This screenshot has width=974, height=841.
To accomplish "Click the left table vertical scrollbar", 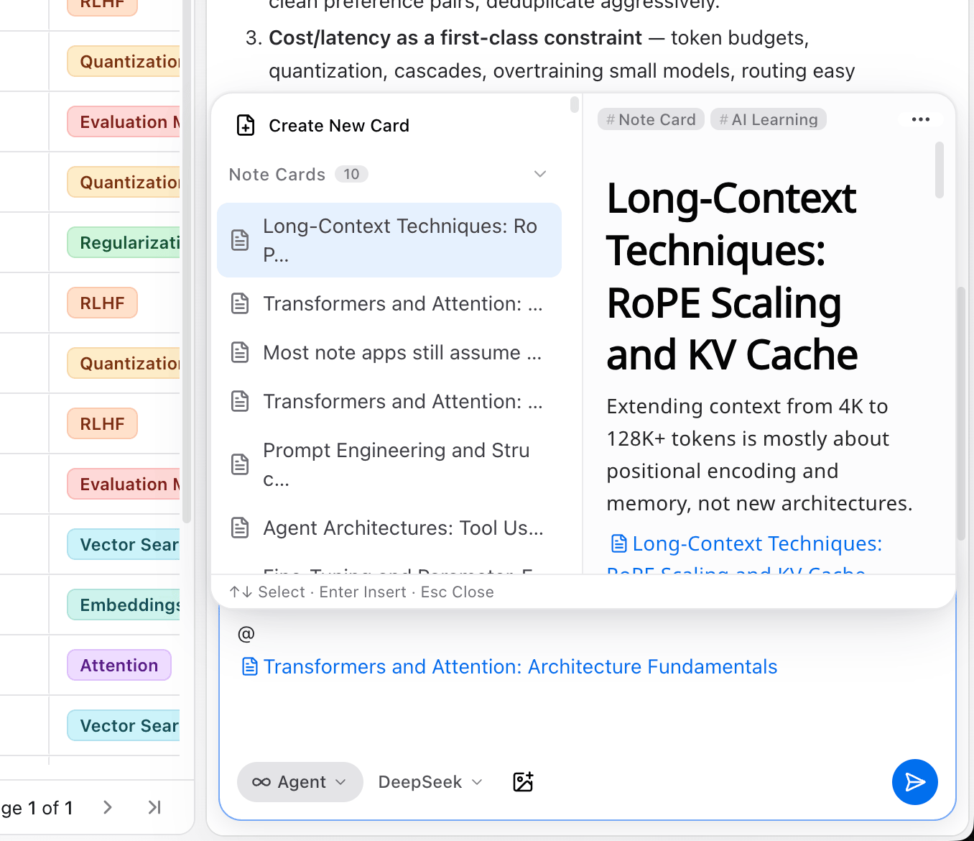I will pos(187,262).
